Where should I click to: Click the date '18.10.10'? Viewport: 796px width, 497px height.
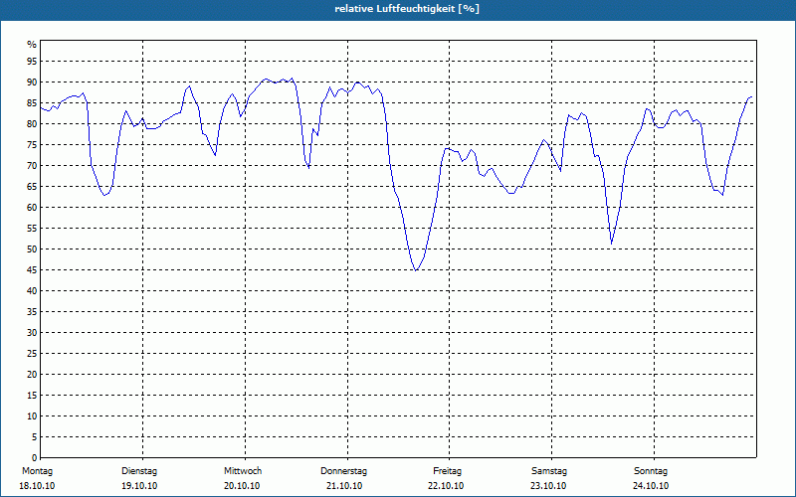click(x=37, y=486)
